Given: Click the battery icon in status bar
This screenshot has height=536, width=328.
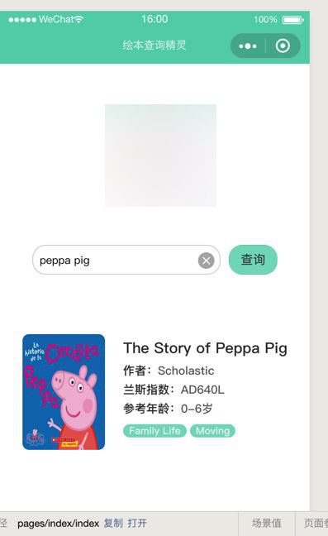Looking at the screenshot, I should pos(292,20).
